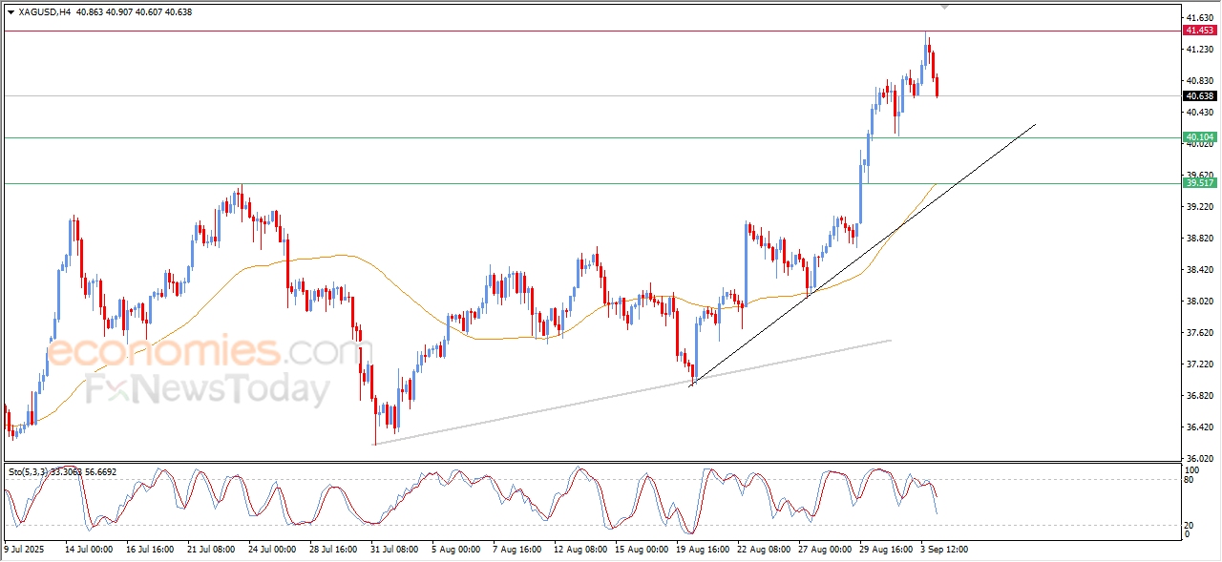1222x562 pixels.
Task: Click the 39.220 price axis value
Action: pyautogui.click(x=1199, y=206)
